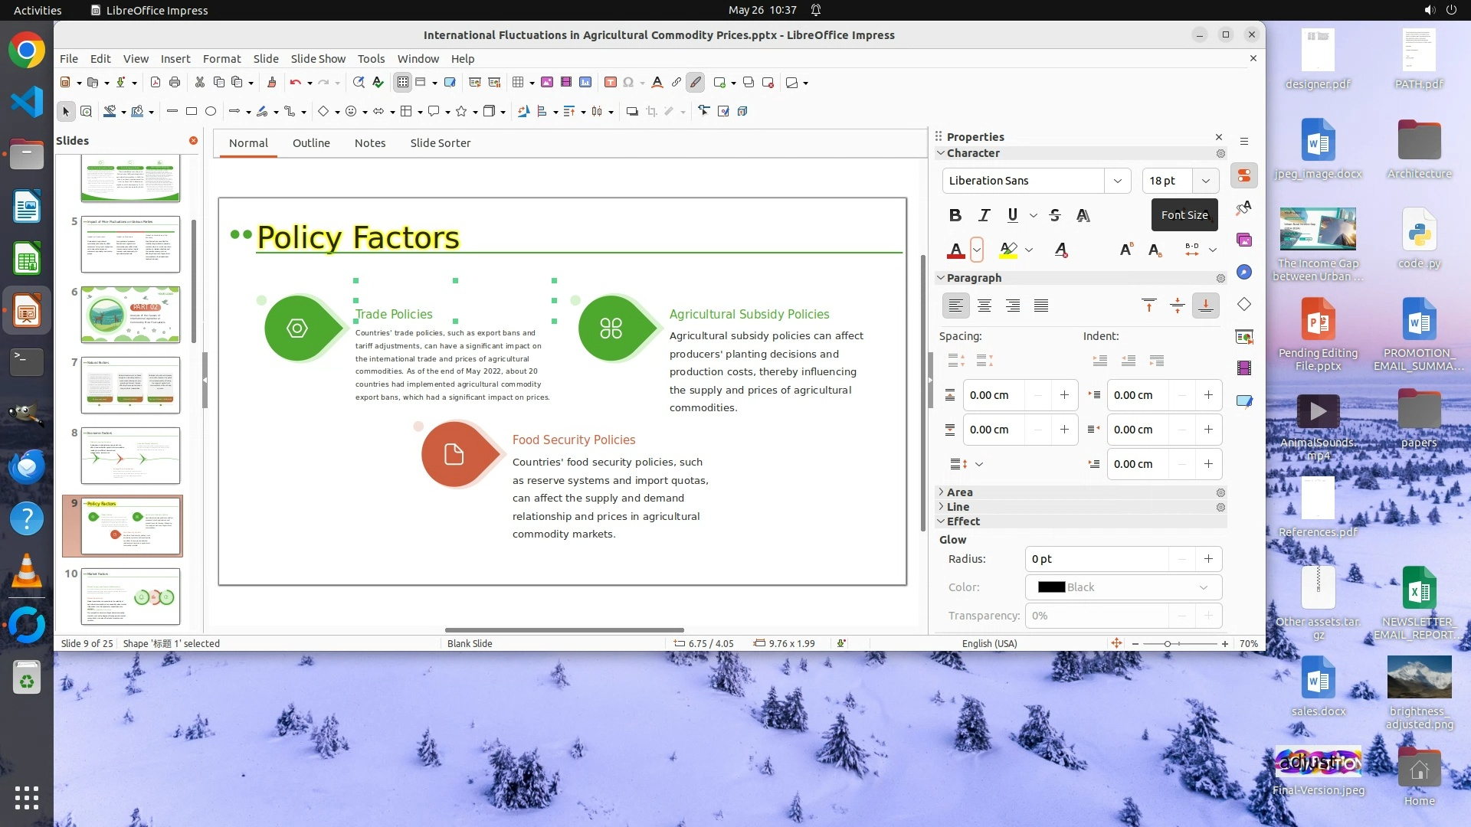Switch to the Slide Sorter tab
Screen dimensions: 1471x827
click(440, 143)
